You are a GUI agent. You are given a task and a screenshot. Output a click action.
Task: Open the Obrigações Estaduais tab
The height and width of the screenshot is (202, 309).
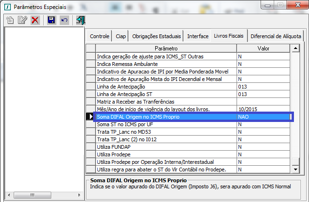click(156, 36)
